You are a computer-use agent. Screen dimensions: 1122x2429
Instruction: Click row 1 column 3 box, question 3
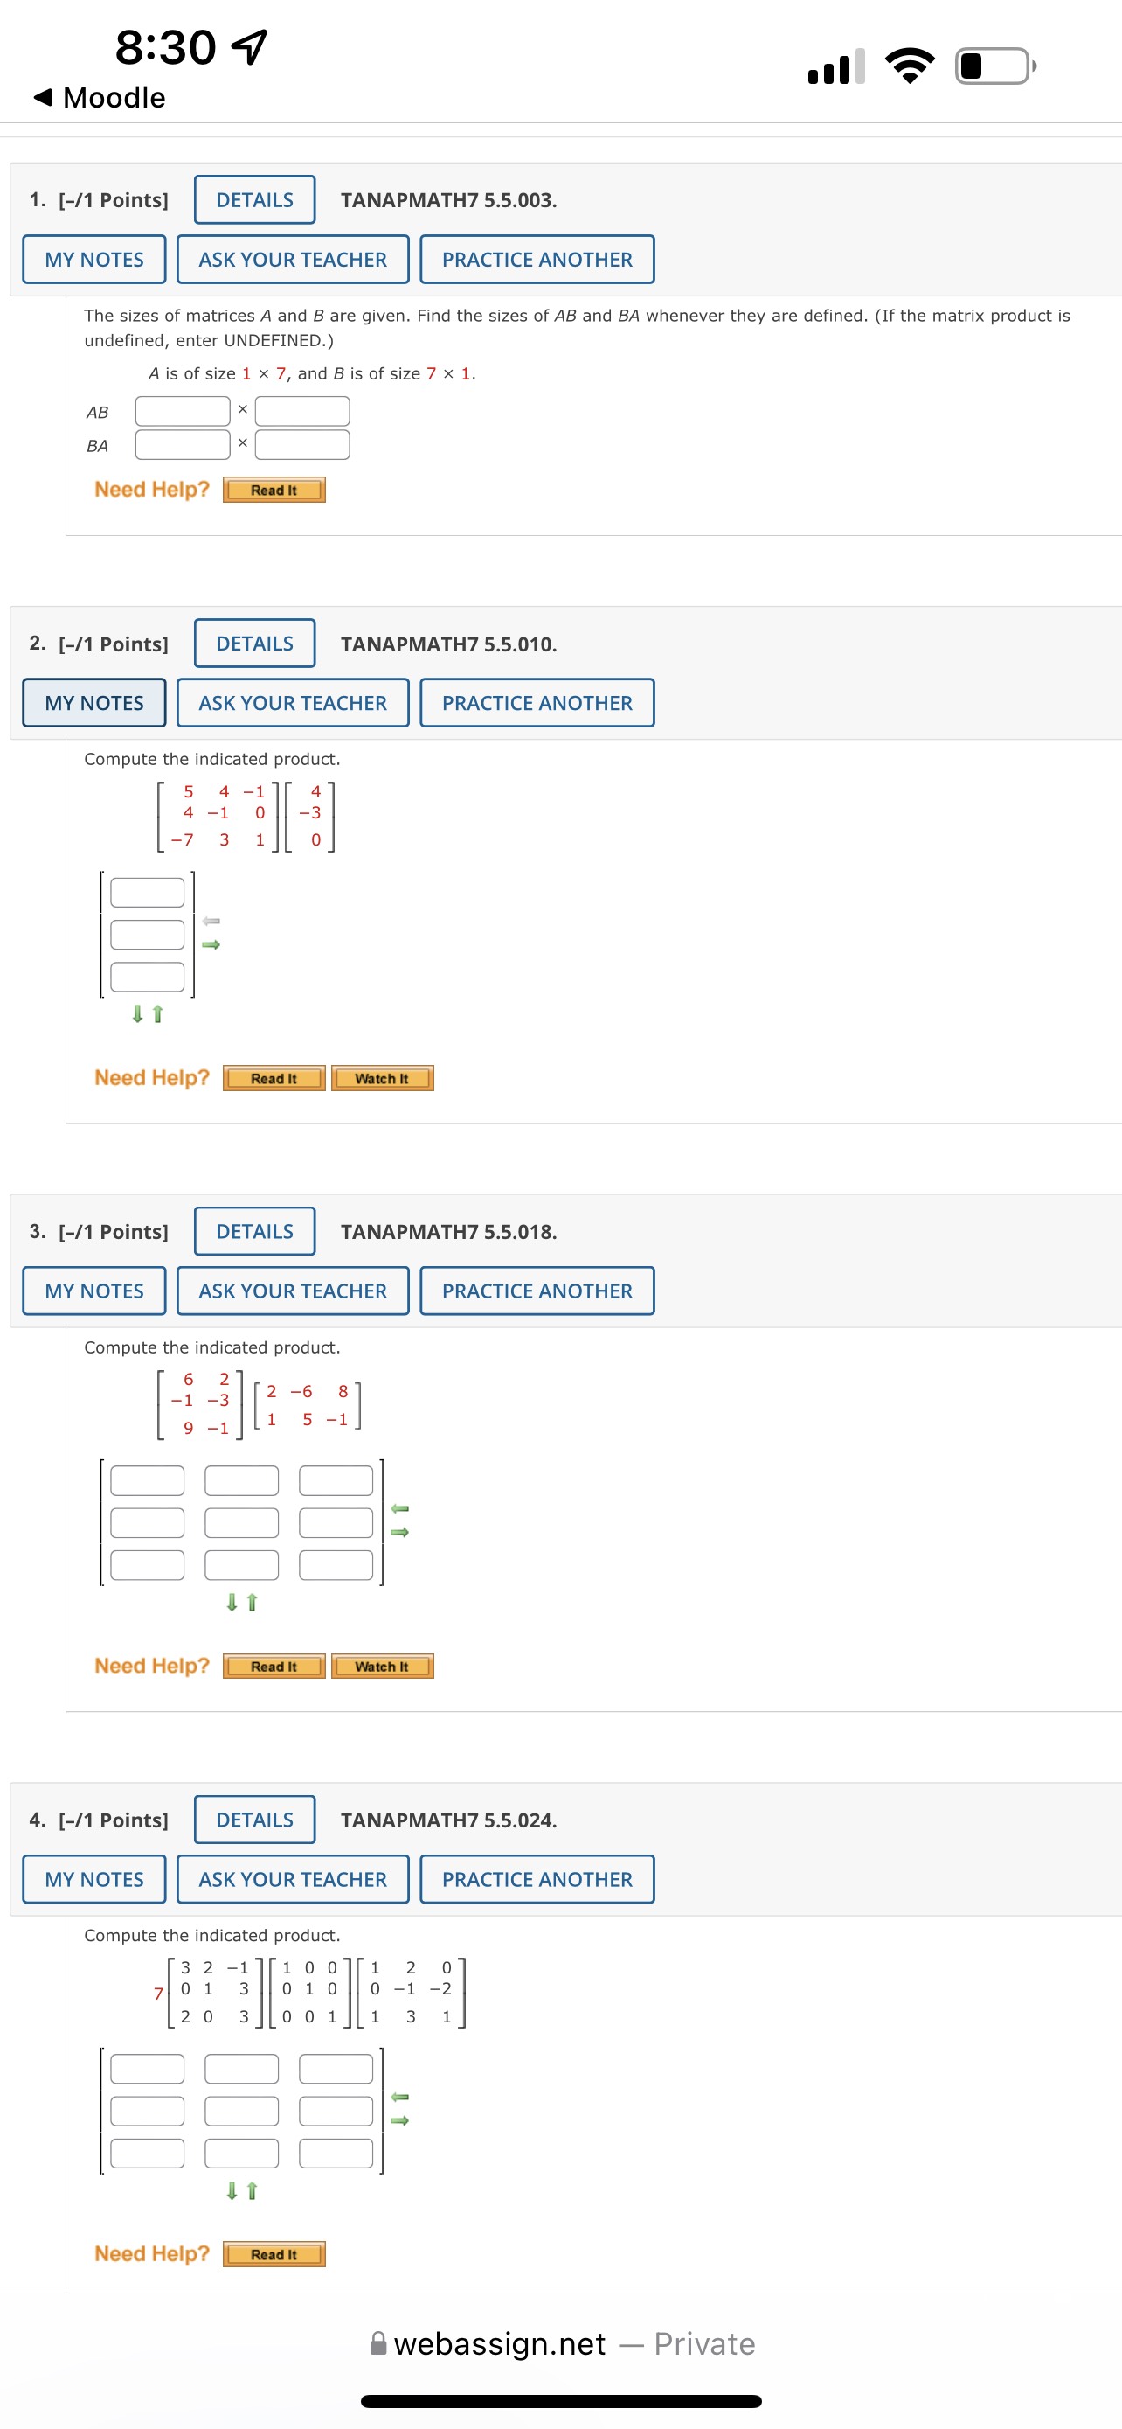pyautogui.click(x=336, y=1480)
